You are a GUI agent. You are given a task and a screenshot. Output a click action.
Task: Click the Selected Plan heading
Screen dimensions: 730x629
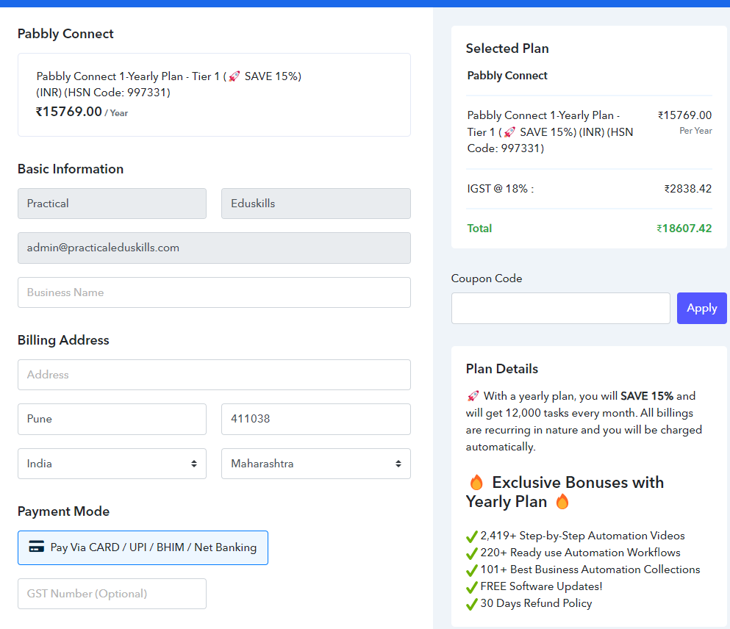(x=507, y=48)
